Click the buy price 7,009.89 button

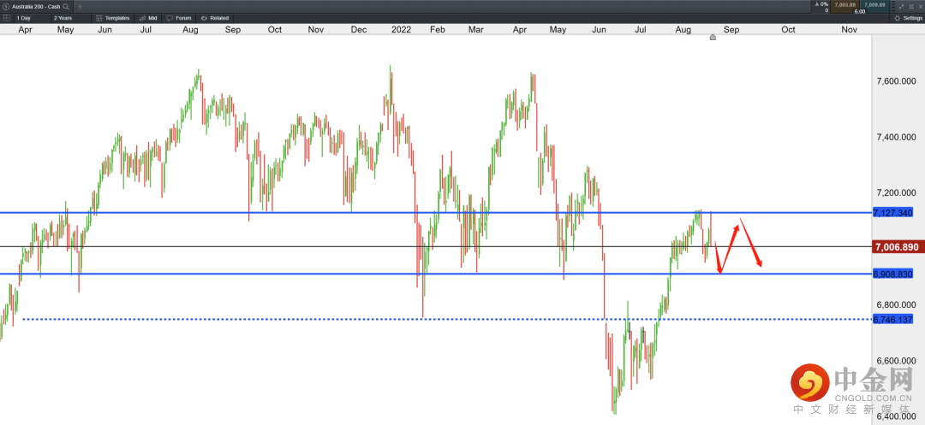point(874,5)
